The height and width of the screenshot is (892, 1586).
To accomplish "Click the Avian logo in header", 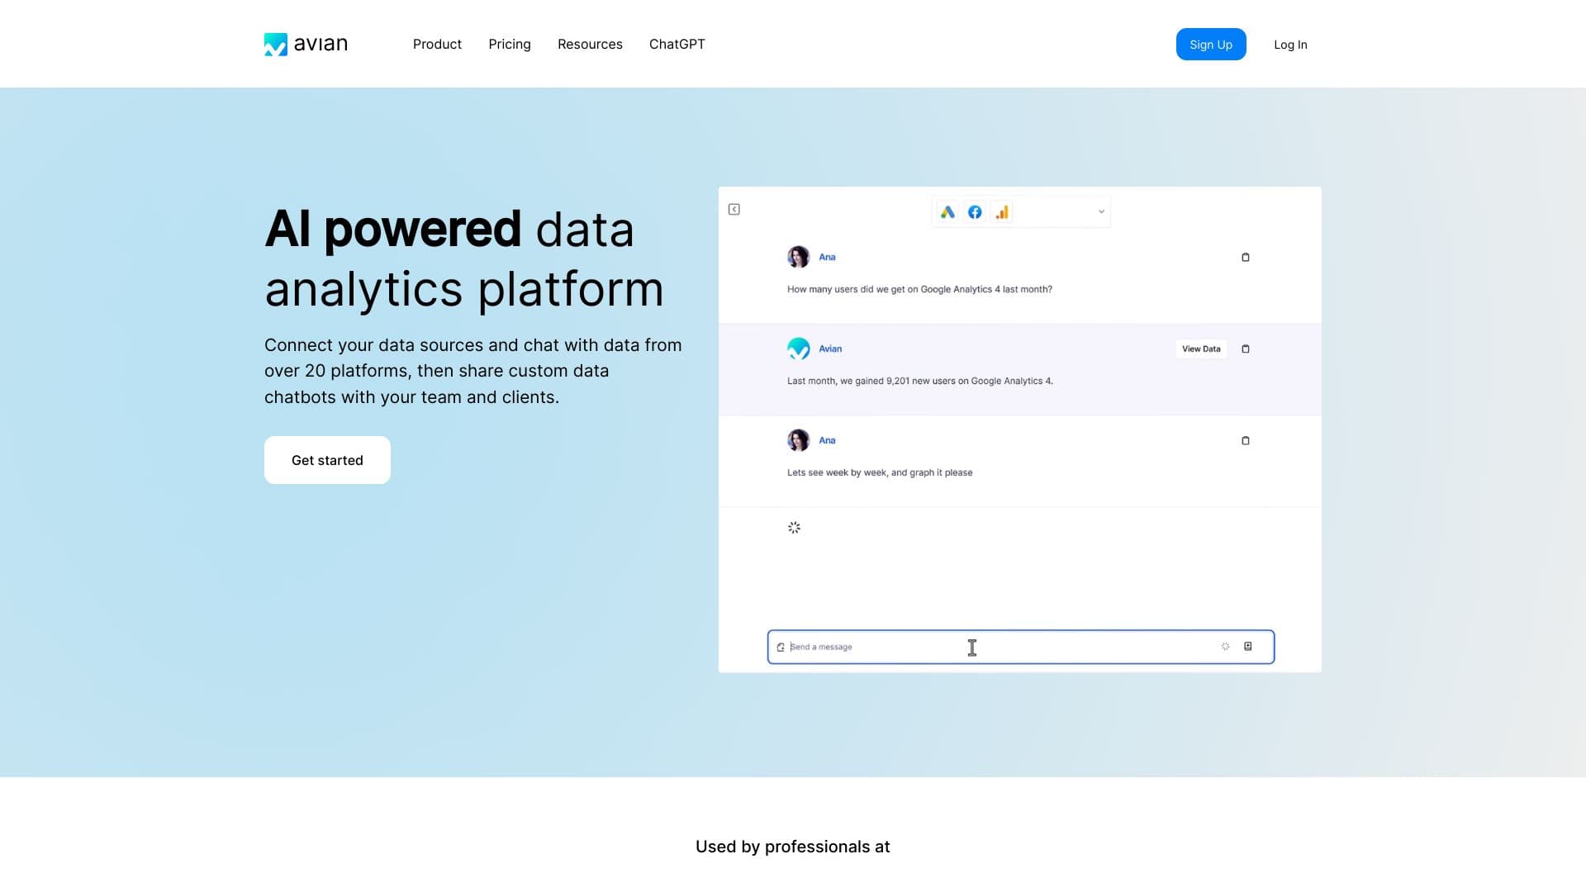I will click(x=306, y=44).
